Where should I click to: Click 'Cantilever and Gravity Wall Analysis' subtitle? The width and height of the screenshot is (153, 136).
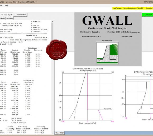[107, 28]
